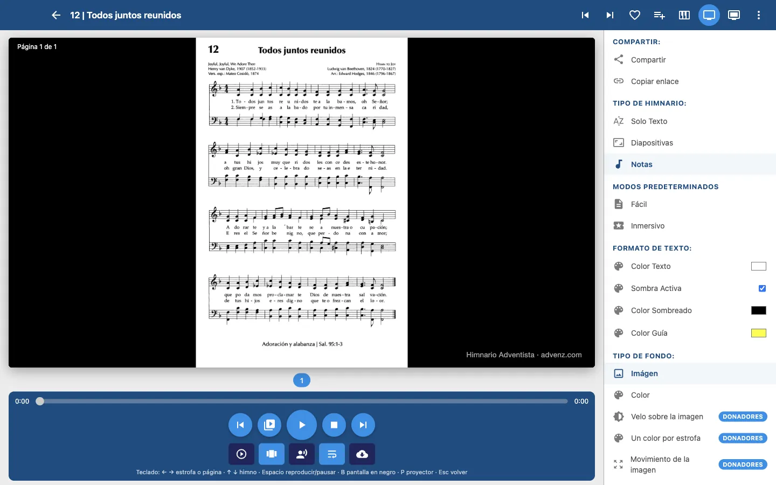776x485 pixels.
Task: Select Diapositivas hymnal type
Action: tap(690, 143)
